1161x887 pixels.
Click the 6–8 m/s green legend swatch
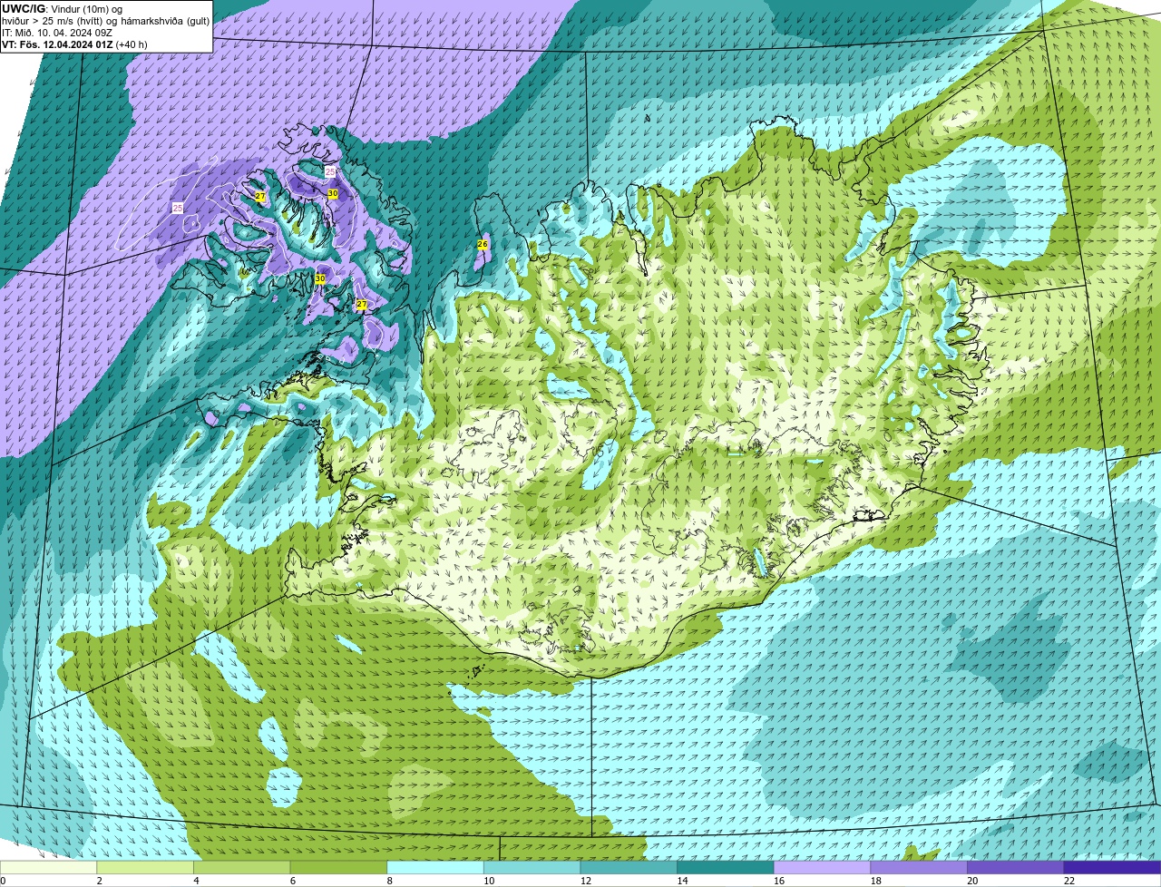(x=338, y=867)
